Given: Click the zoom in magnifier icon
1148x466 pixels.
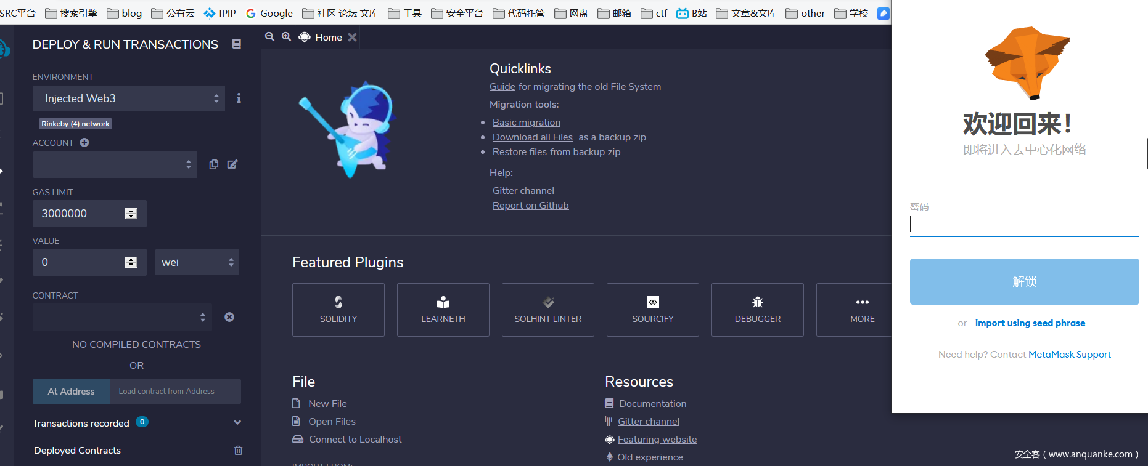Looking at the screenshot, I should coord(286,37).
